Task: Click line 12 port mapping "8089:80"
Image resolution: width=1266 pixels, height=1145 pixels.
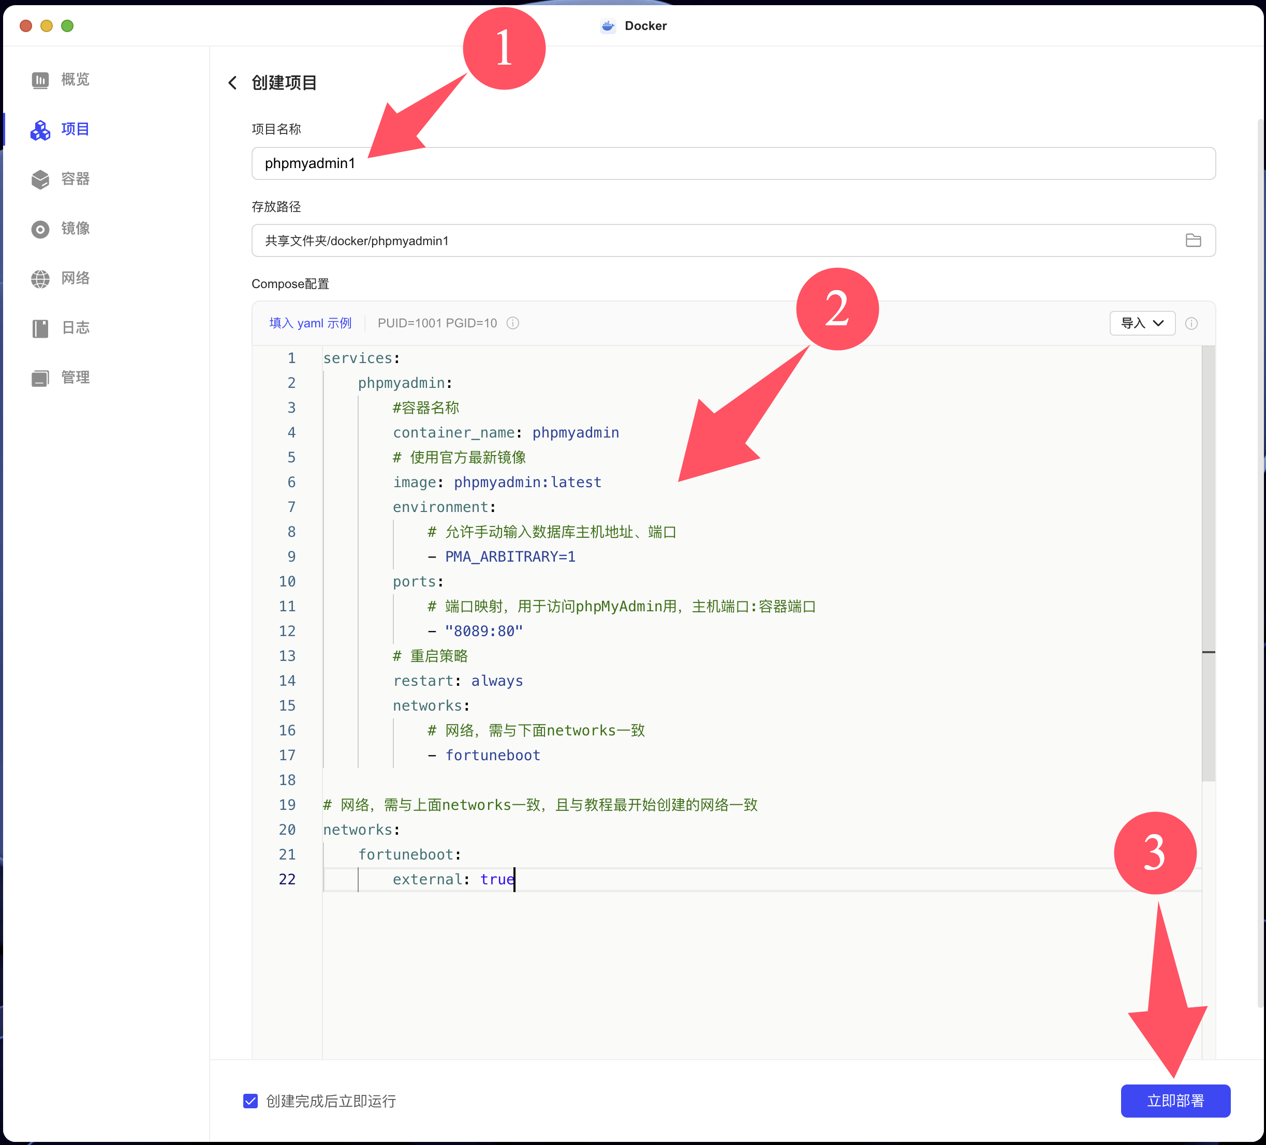Action: click(x=483, y=631)
